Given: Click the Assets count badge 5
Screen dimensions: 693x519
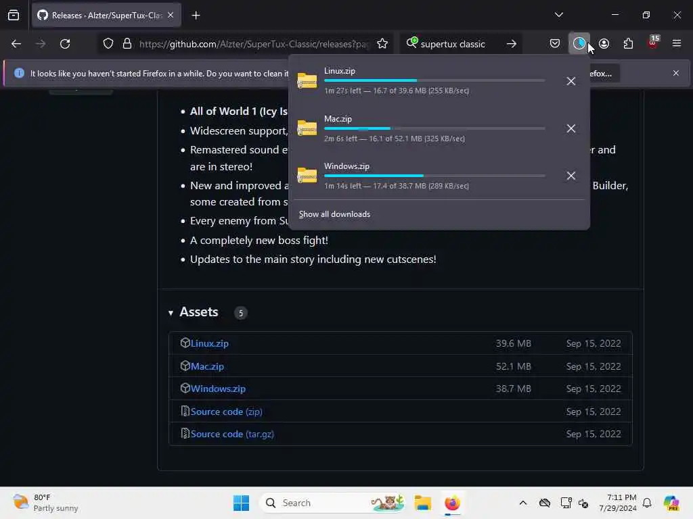Looking at the screenshot, I should pyautogui.click(x=240, y=313).
